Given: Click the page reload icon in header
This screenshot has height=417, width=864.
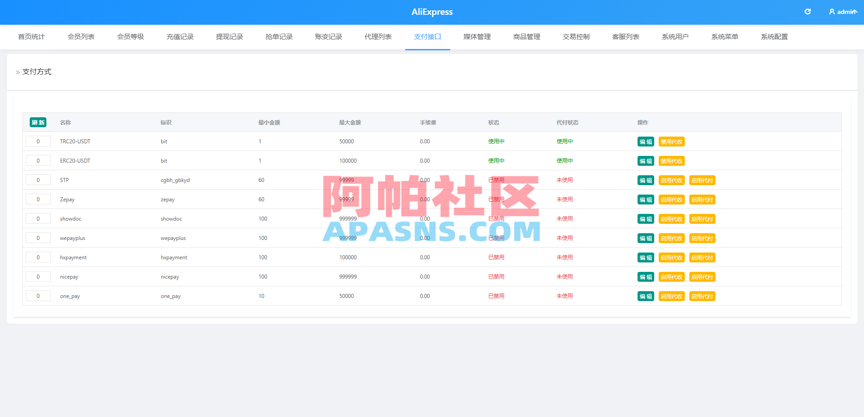Looking at the screenshot, I should pos(808,12).
